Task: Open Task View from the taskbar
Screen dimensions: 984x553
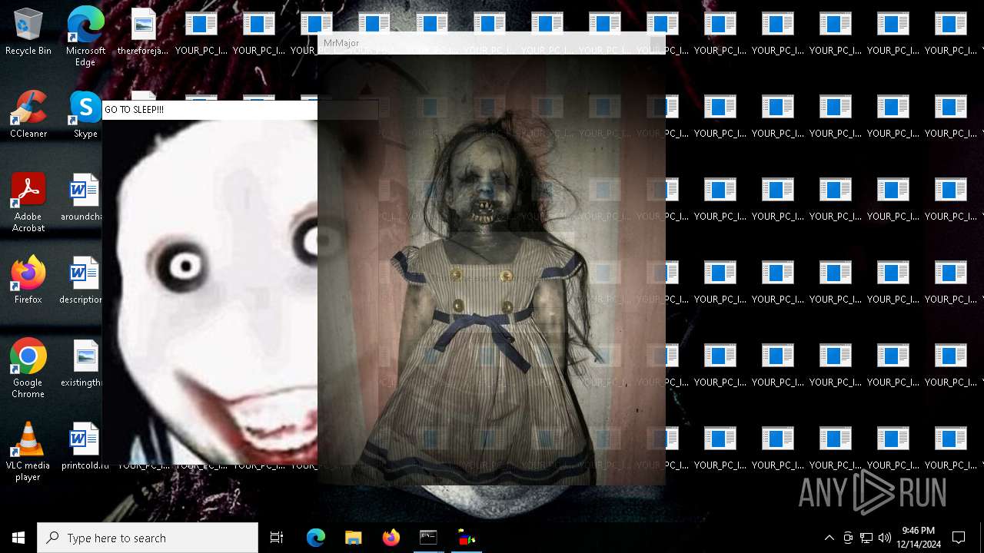Action: coord(277,538)
